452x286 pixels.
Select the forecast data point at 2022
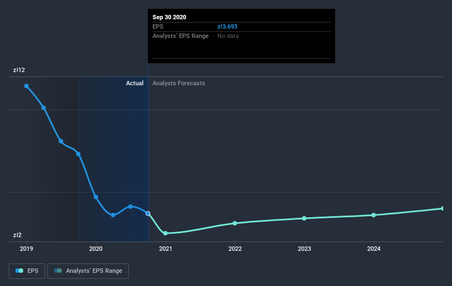coord(235,223)
